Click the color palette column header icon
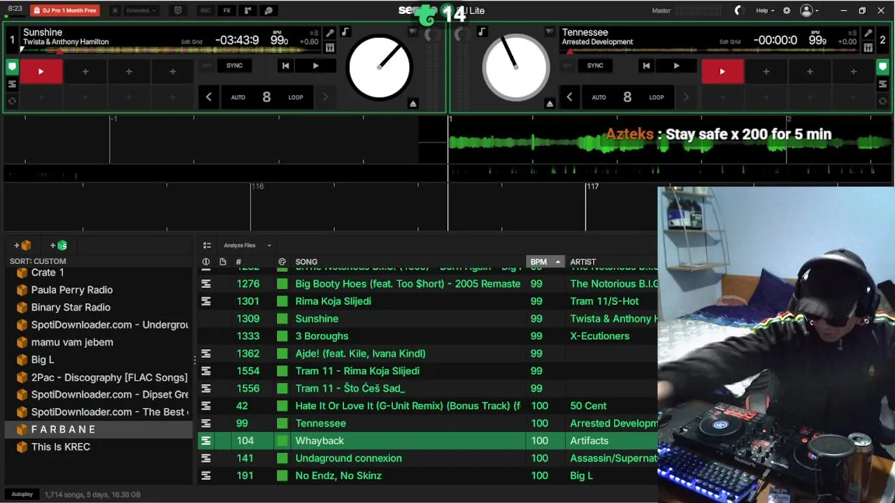The height and width of the screenshot is (503, 895). [x=282, y=262]
